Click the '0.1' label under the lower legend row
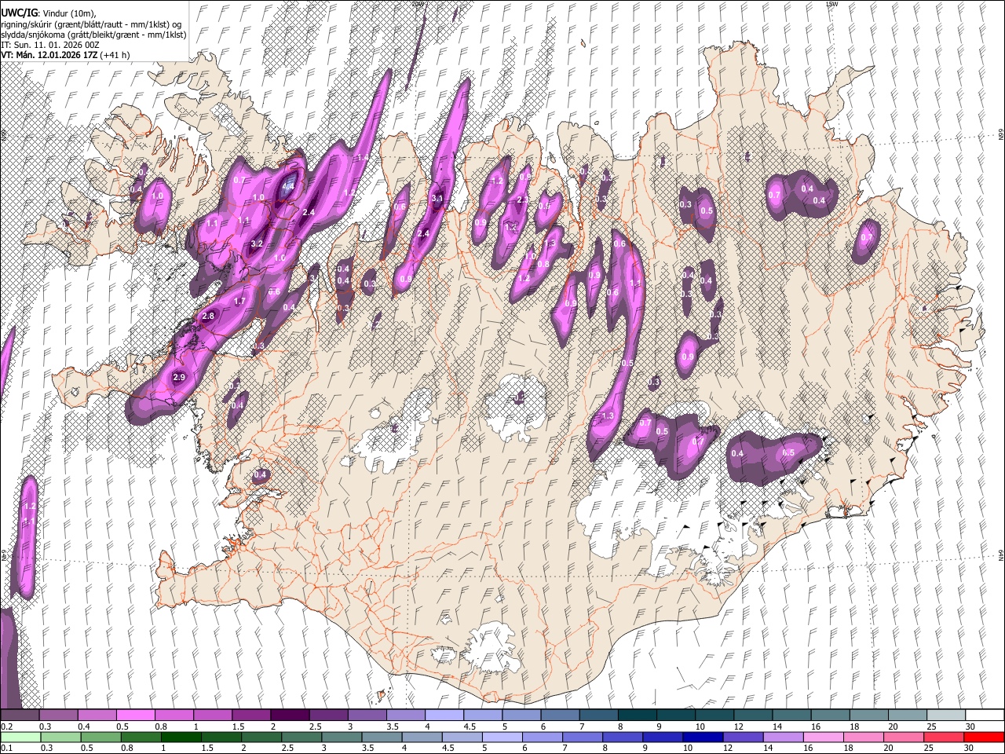The height and width of the screenshot is (754, 1005). [6, 748]
